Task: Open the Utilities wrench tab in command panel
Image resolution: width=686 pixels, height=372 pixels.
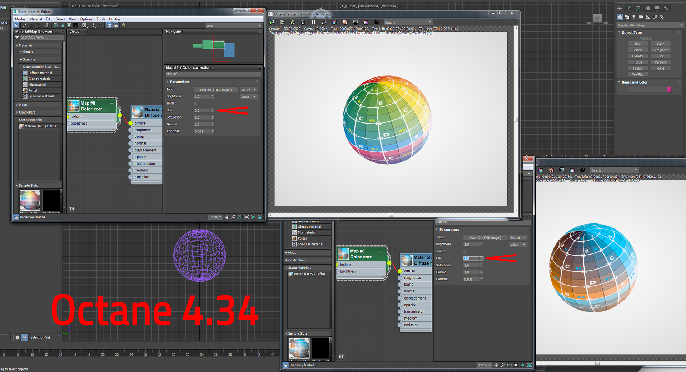Action: click(666, 8)
